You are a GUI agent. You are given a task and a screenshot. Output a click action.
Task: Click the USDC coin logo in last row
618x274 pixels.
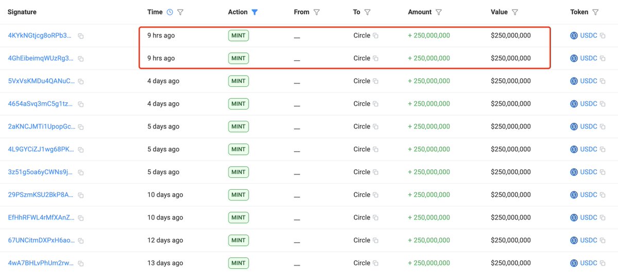point(574,263)
